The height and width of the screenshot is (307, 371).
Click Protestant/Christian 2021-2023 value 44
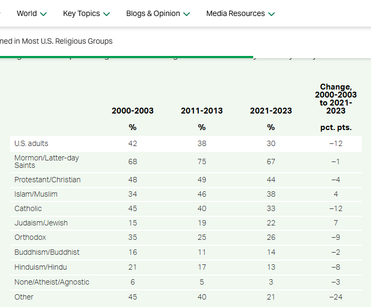(271, 180)
